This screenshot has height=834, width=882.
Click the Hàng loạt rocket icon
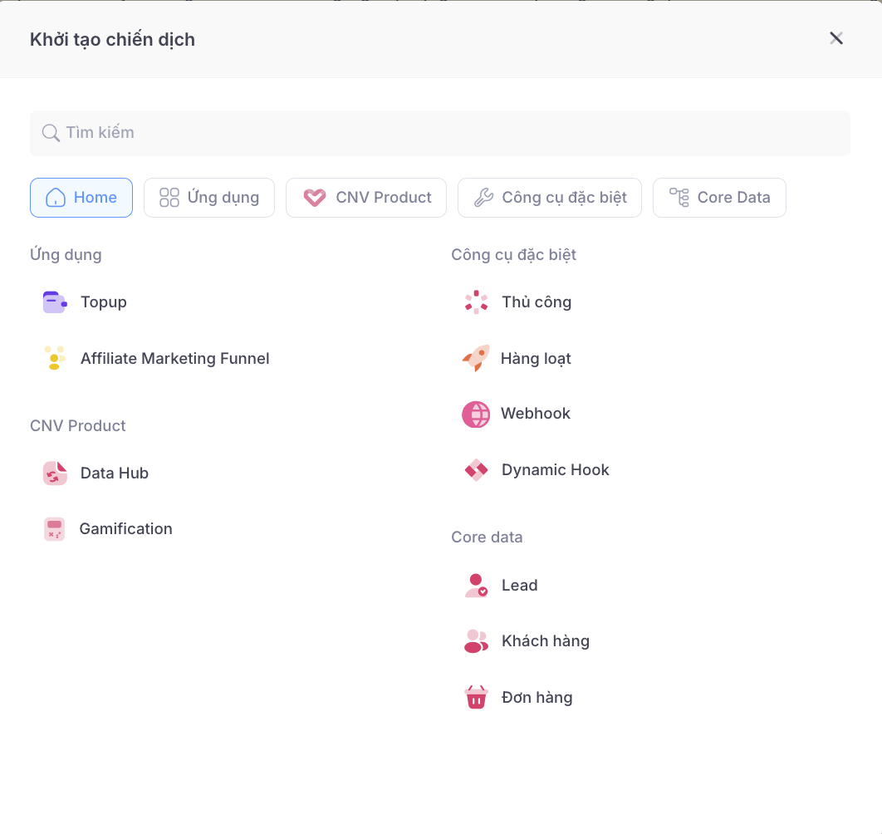point(476,358)
